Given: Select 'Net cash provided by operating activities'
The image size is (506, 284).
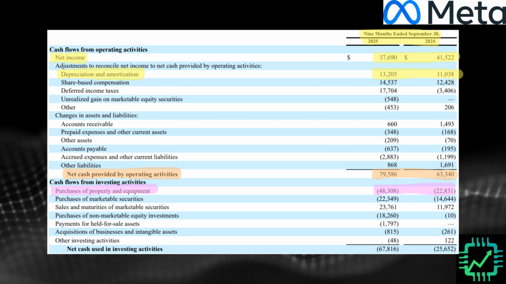Looking at the screenshot, I should [x=122, y=174].
